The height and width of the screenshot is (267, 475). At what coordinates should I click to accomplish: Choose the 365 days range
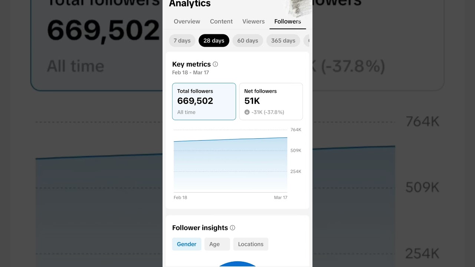[283, 40]
